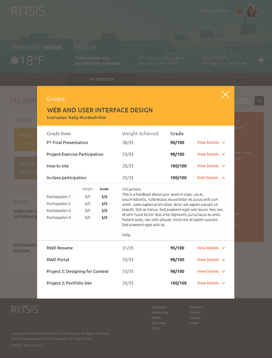Click the plus icon in University News
The height and width of the screenshot is (358, 272).
[261, 60]
